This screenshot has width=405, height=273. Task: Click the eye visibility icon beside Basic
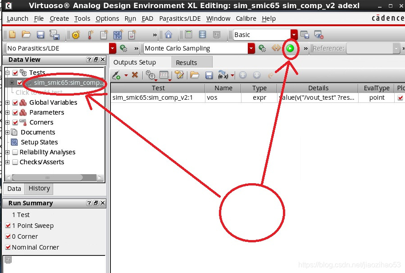(319, 35)
